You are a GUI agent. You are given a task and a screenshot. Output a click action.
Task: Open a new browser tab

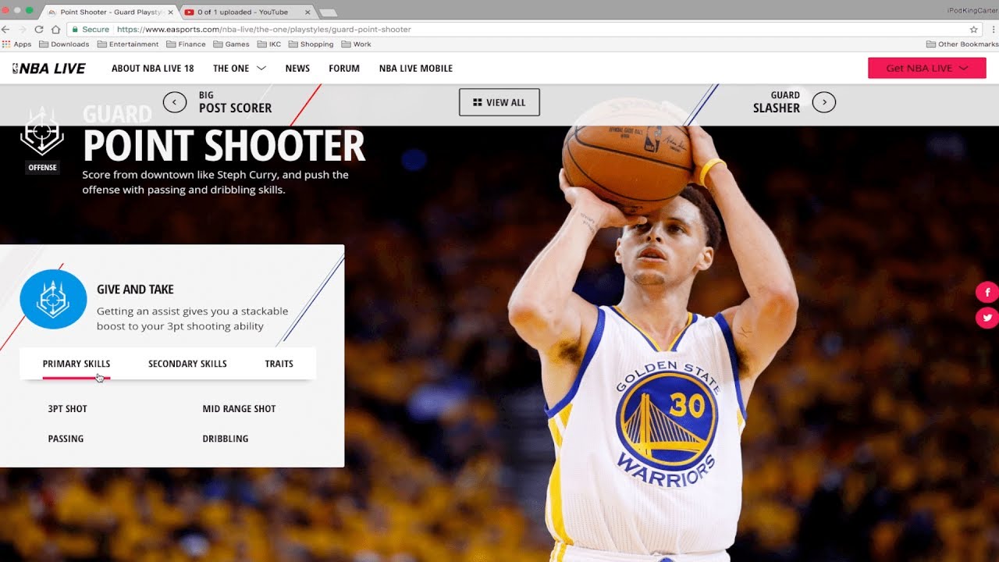329,12
